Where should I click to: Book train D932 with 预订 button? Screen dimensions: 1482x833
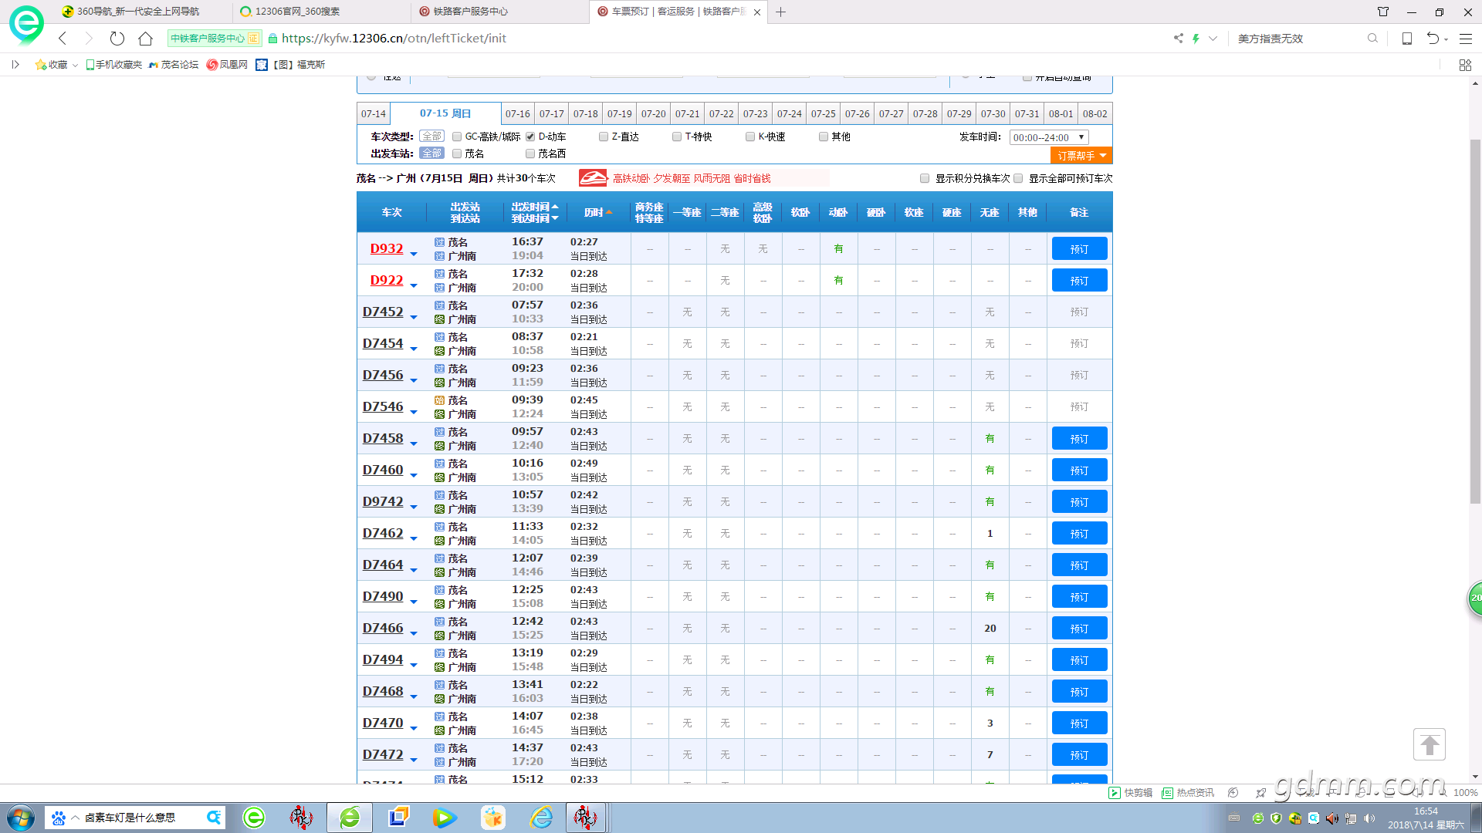[1079, 248]
